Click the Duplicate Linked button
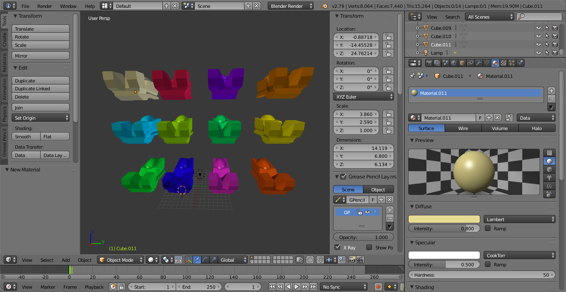The height and width of the screenshot is (292, 566). pyautogui.click(x=41, y=89)
